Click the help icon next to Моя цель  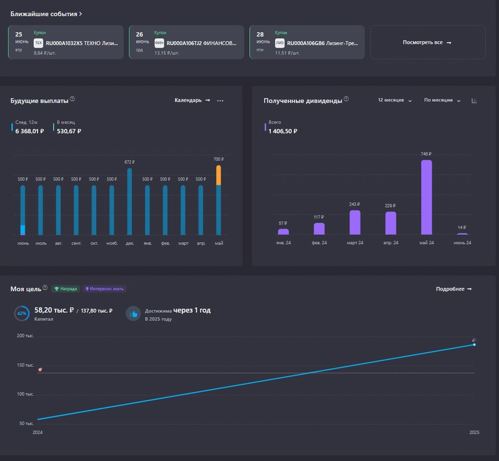(45, 287)
